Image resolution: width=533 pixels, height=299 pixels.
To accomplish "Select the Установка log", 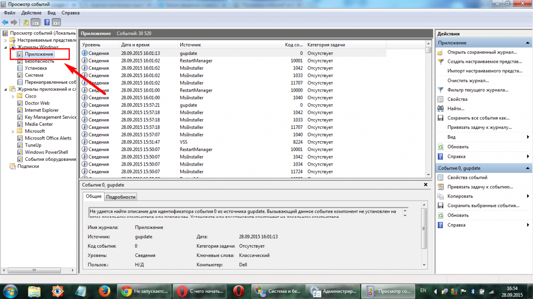I will click(x=36, y=68).
